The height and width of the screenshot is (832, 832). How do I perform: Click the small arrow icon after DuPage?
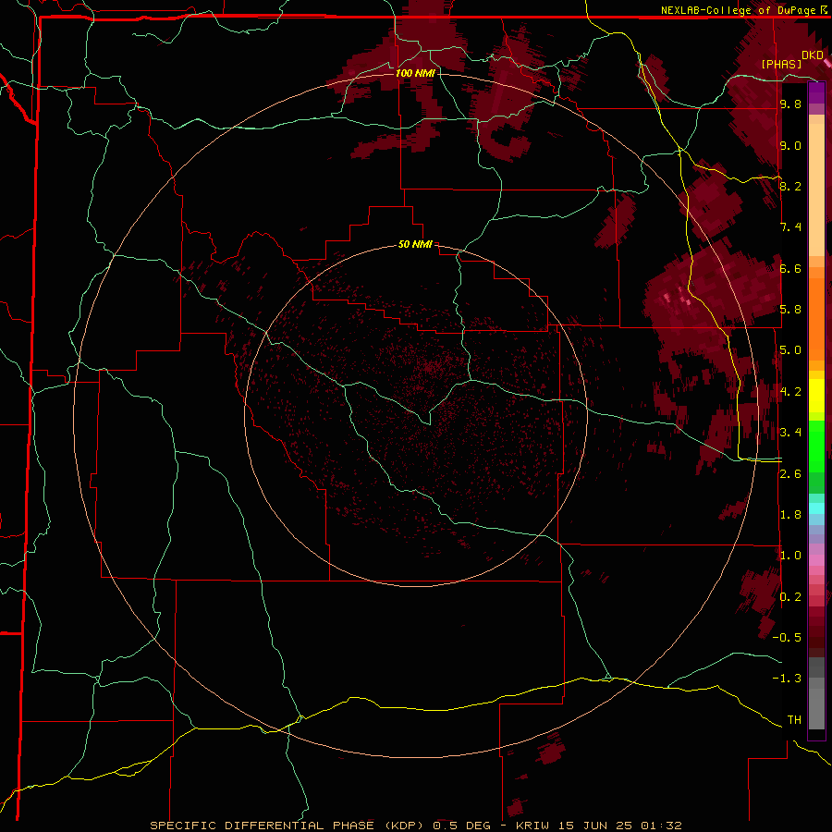click(x=824, y=9)
